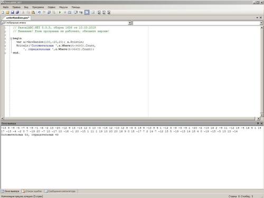Open the right member list dropdown arrow

261,23
